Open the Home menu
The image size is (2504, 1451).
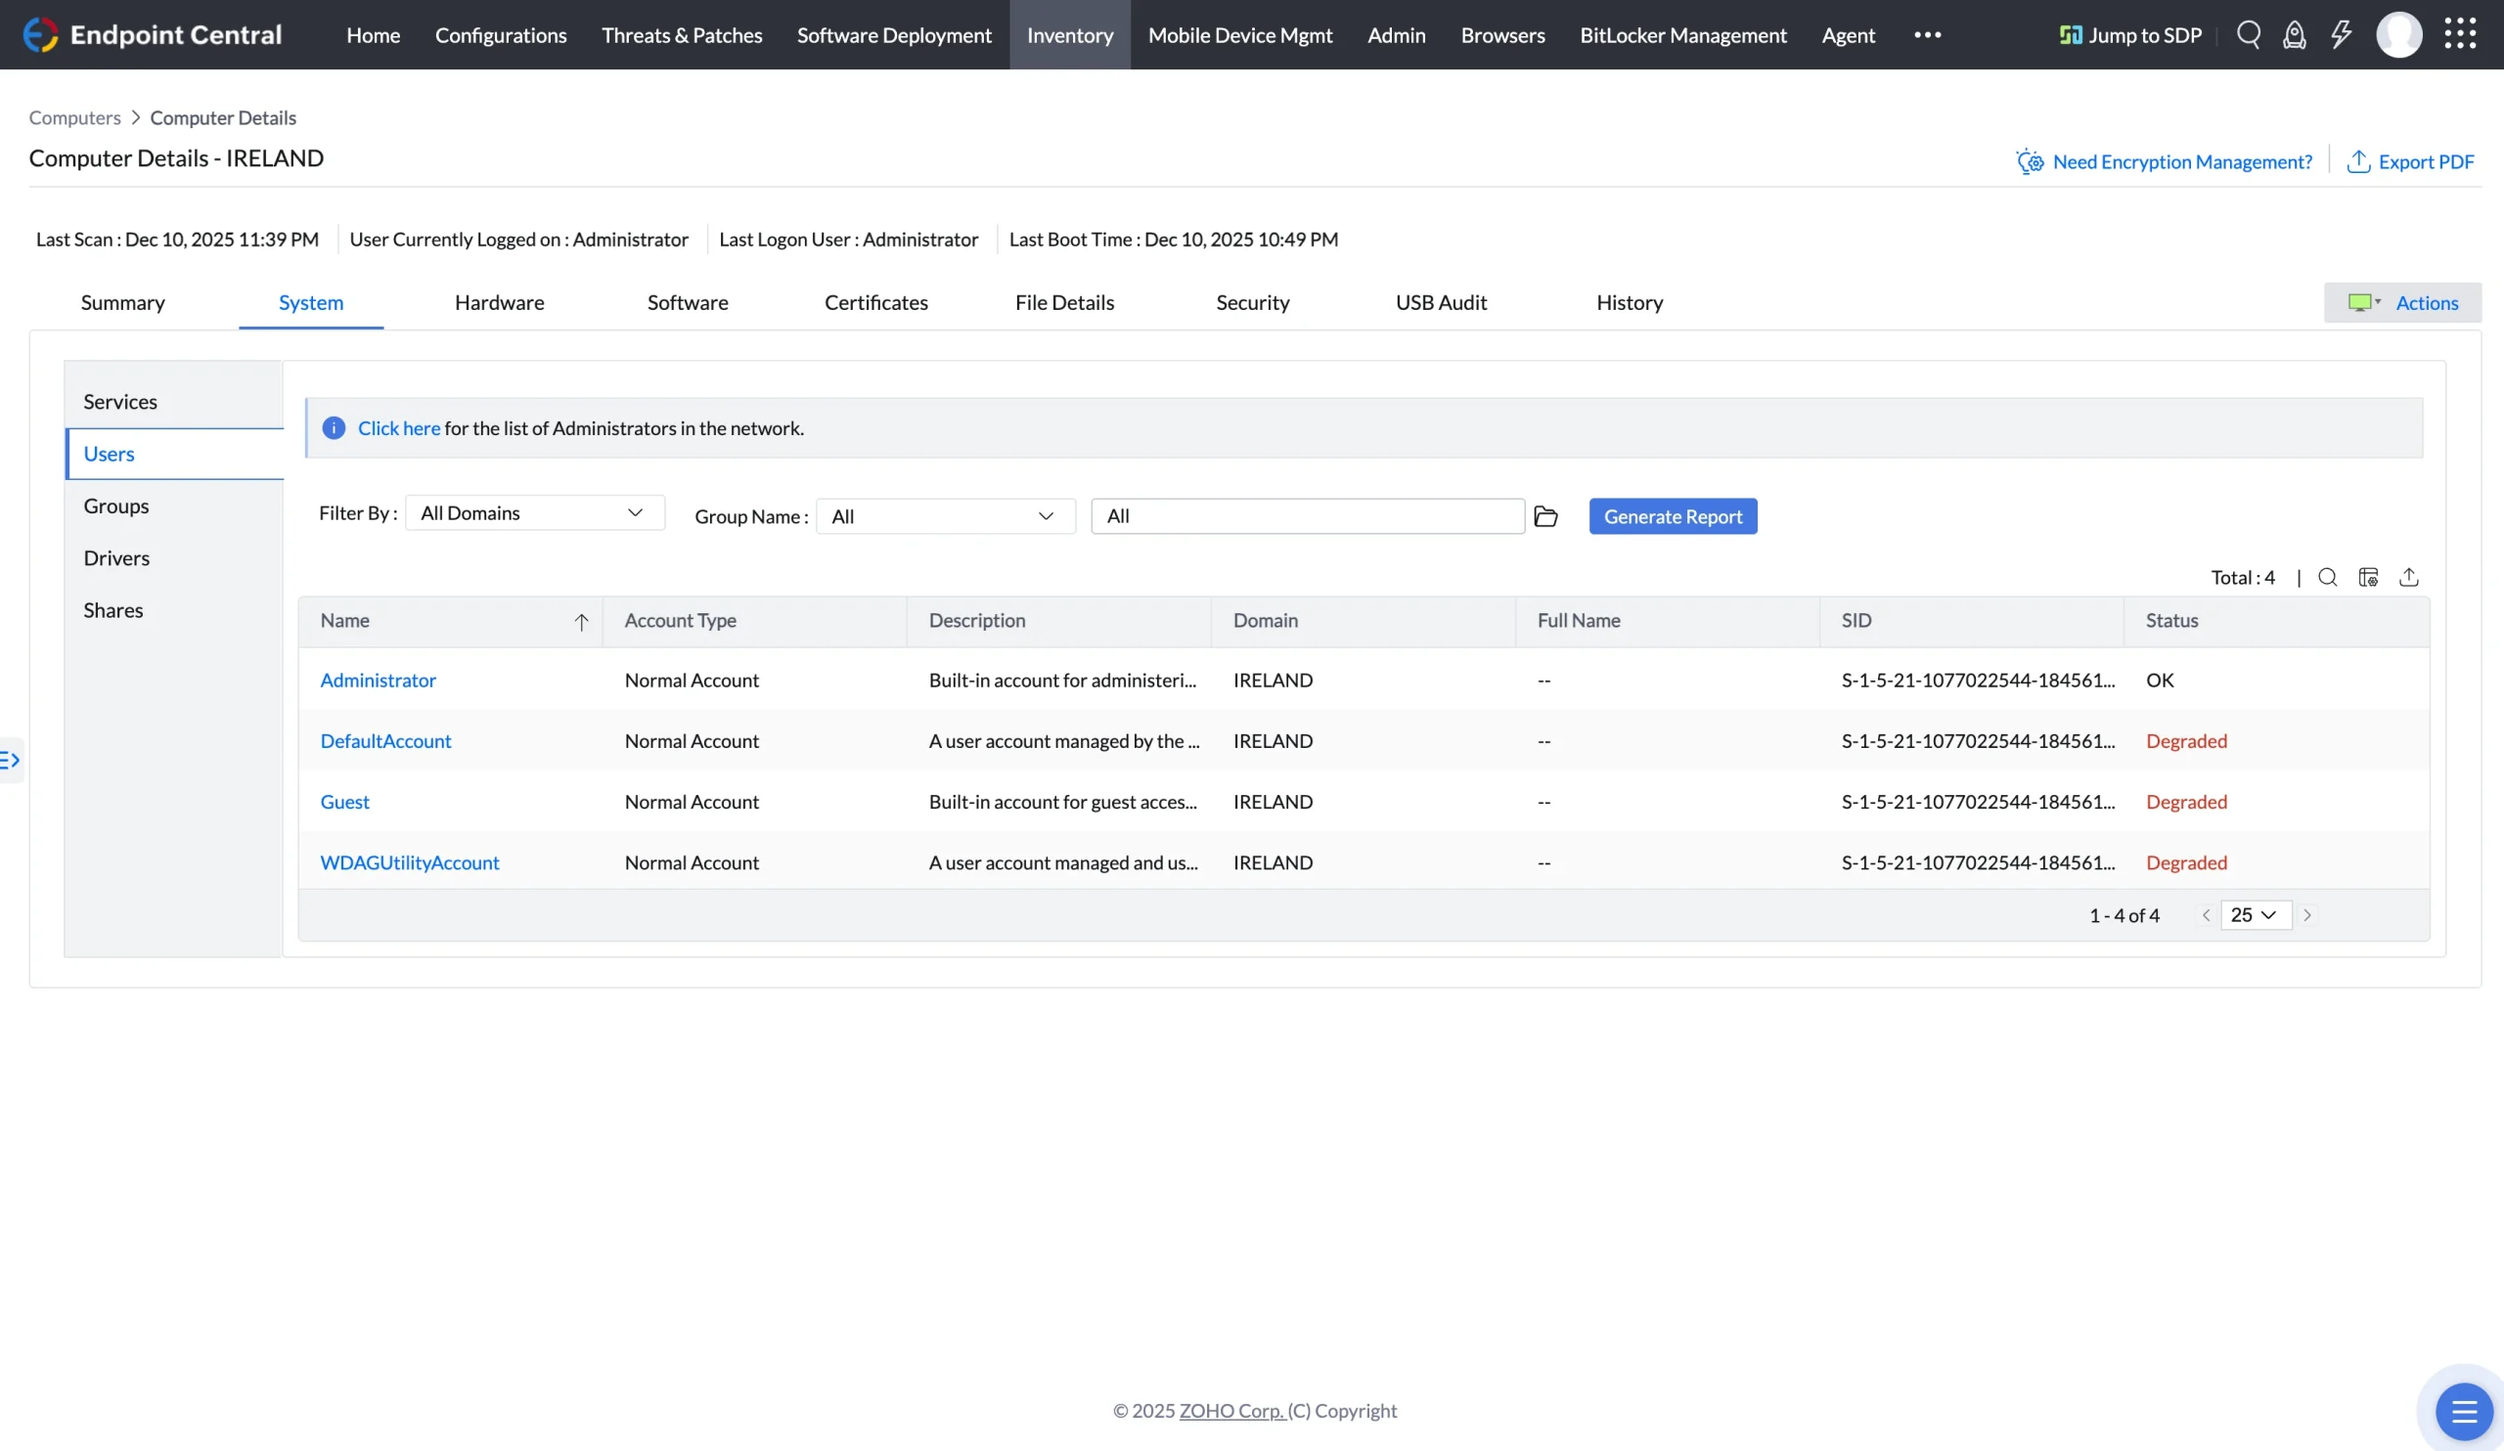coord(374,35)
